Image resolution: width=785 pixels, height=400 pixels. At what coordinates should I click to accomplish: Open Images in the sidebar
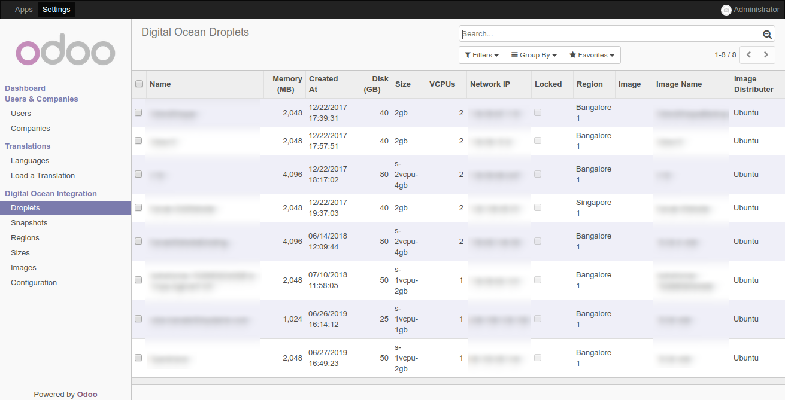(x=23, y=268)
